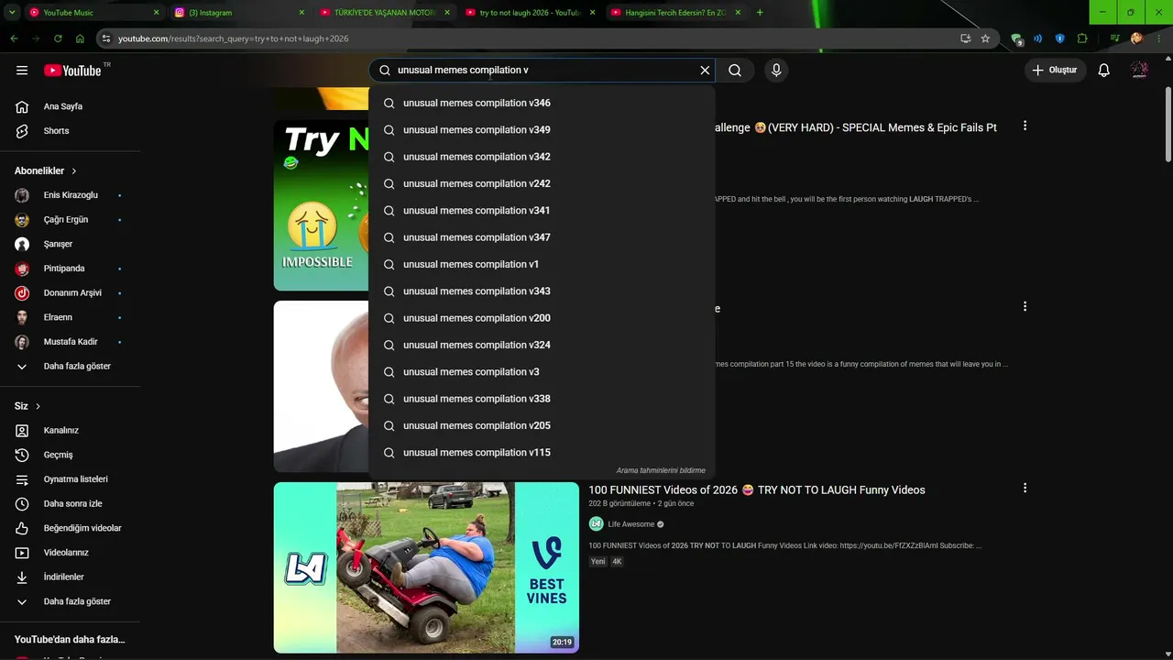
Task: Open the notifications bell
Action: (1104, 71)
